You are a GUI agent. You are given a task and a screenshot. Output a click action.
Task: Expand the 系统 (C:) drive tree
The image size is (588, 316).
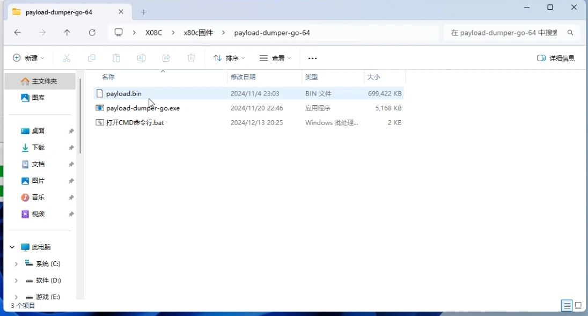[x=16, y=264]
